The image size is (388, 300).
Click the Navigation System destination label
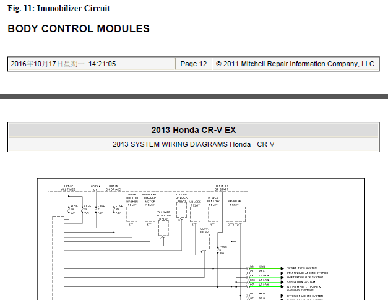(x=301, y=282)
